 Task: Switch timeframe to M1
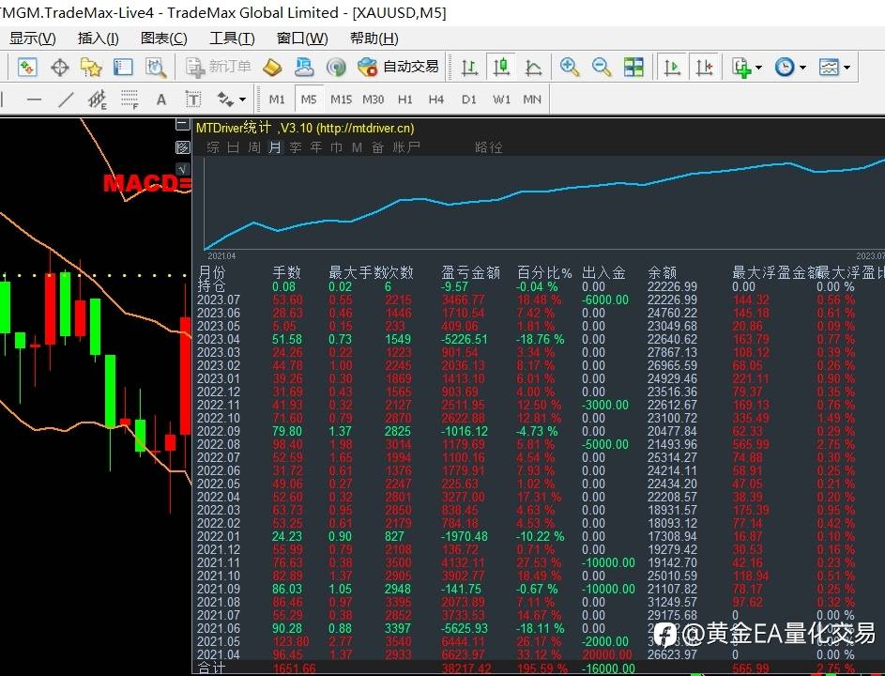pyautogui.click(x=277, y=100)
